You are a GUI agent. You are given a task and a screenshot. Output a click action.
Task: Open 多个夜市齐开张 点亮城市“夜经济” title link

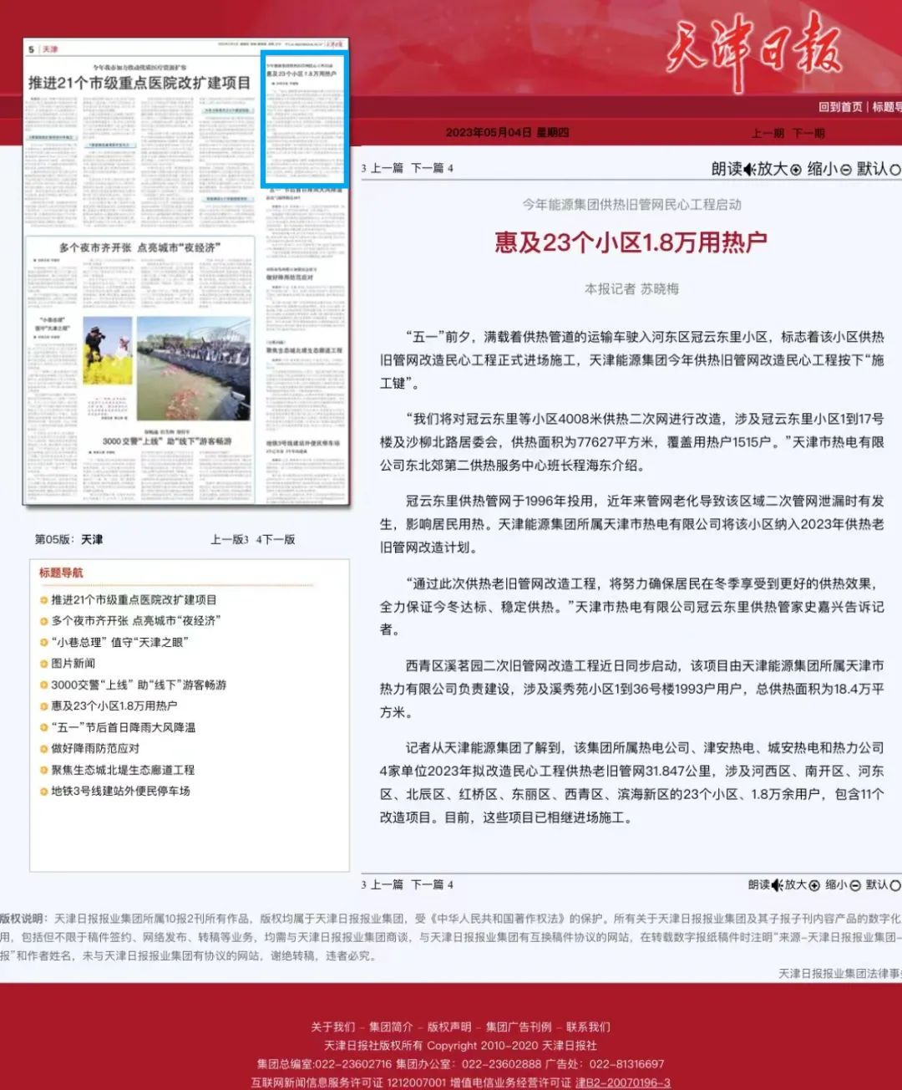[135, 621]
